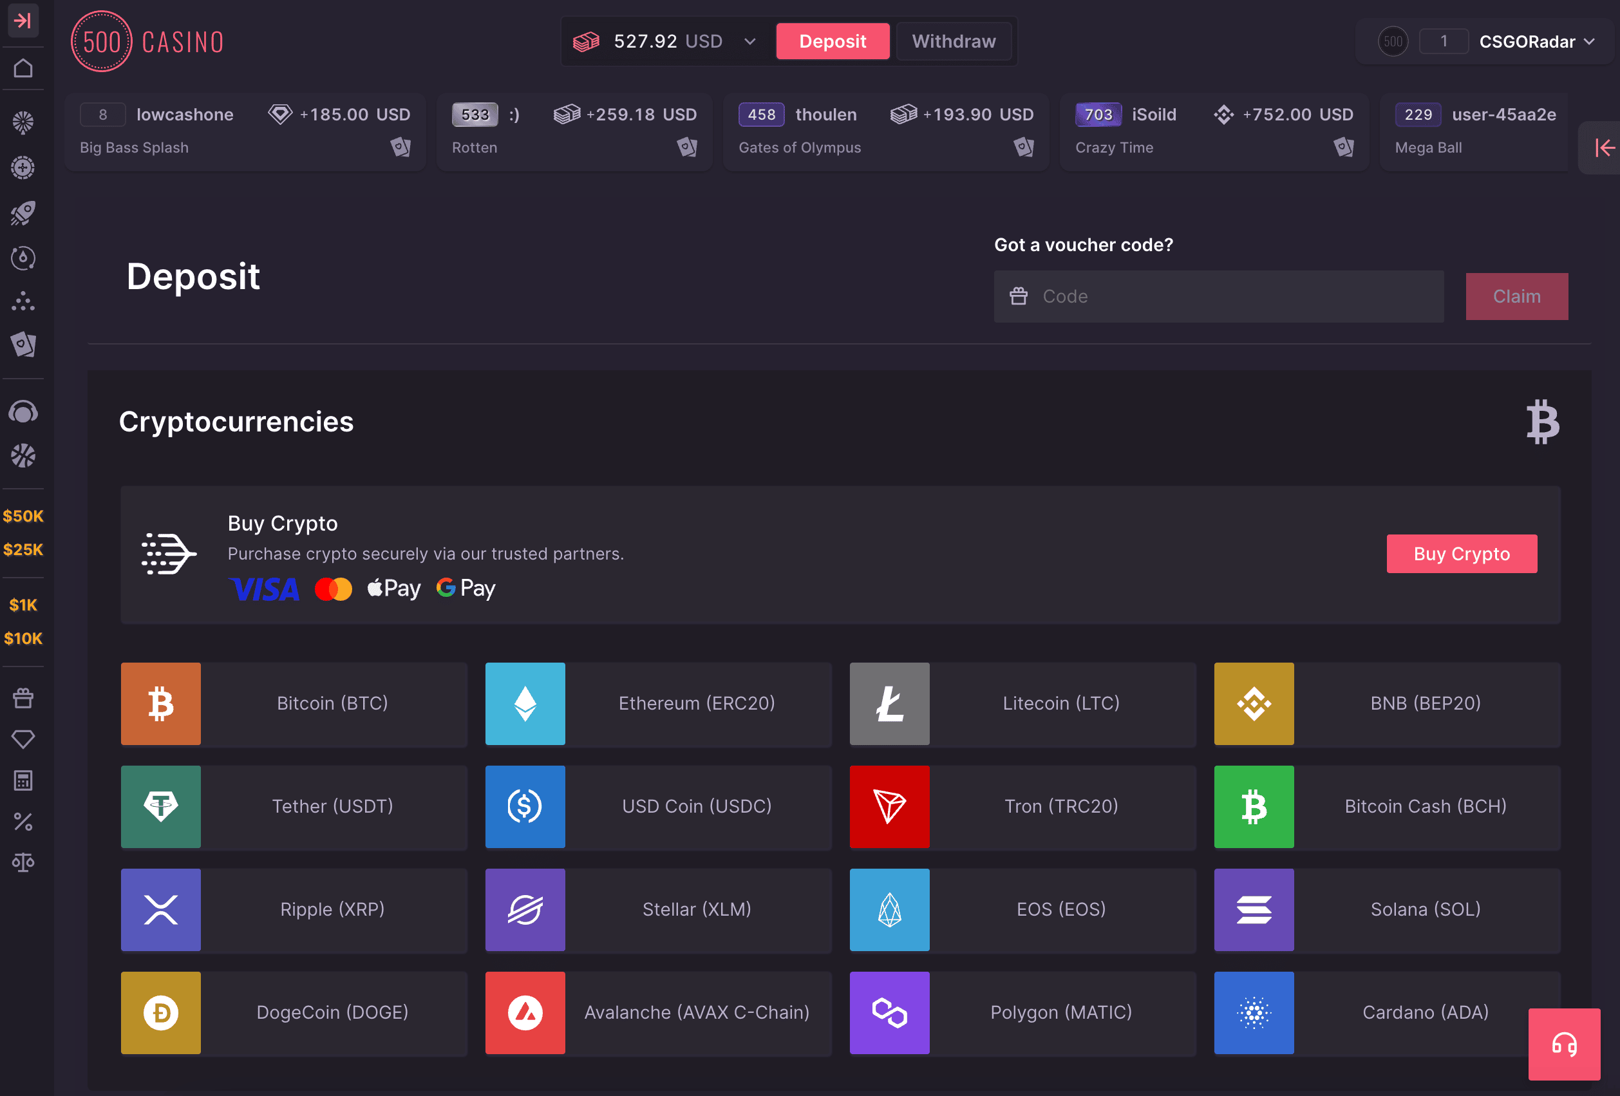Open the $10K sidebar promo link

point(23,638)
